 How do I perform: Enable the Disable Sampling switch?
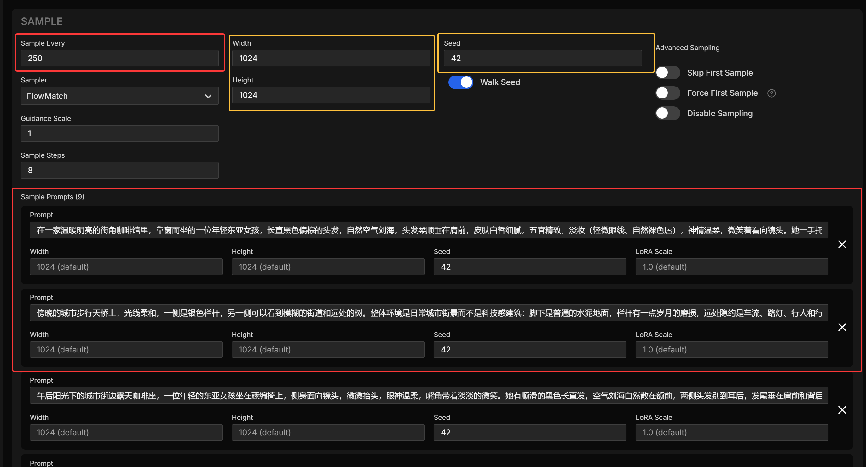(668, 114)
